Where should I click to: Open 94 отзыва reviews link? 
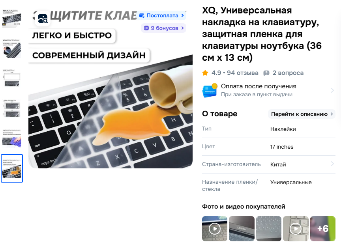(243, 73)
